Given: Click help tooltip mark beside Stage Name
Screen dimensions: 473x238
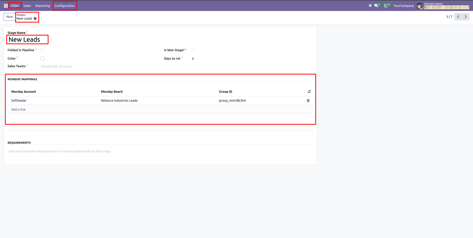Looking at the screenshot, I should [x=27, y=32].
